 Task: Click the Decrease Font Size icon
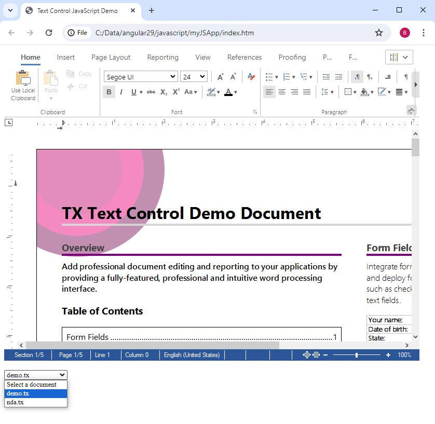click(x=233, y=77)
